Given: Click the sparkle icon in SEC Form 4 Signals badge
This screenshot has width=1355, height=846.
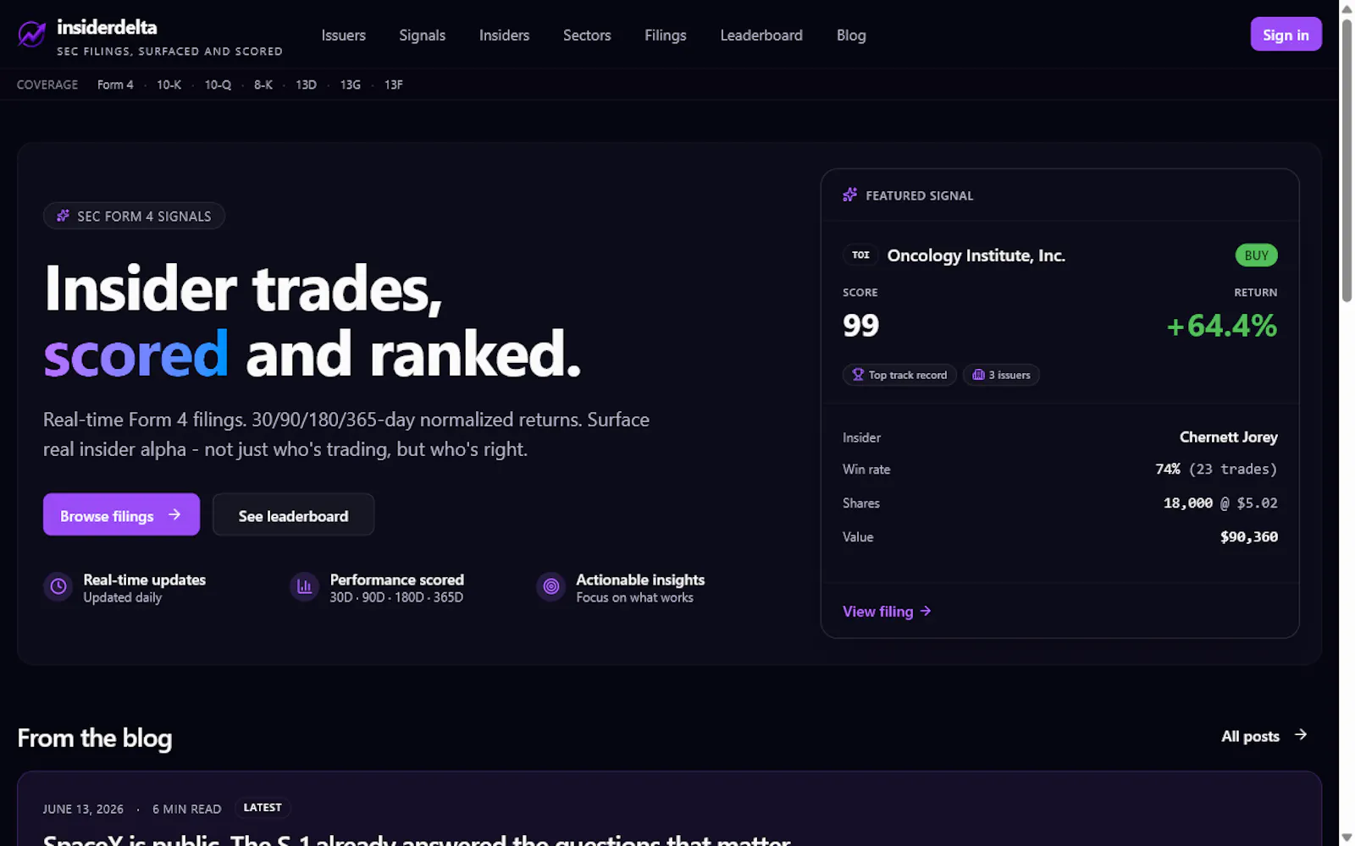Looking at the screenshot, I should 64,216.
